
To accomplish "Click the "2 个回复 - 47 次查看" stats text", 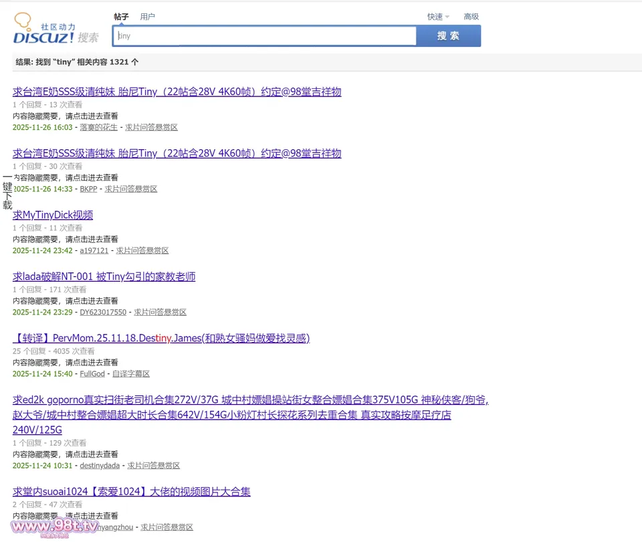I will (x=47, y=505).
